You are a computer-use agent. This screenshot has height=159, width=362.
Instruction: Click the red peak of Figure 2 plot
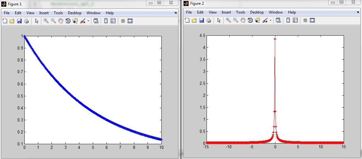275,39
